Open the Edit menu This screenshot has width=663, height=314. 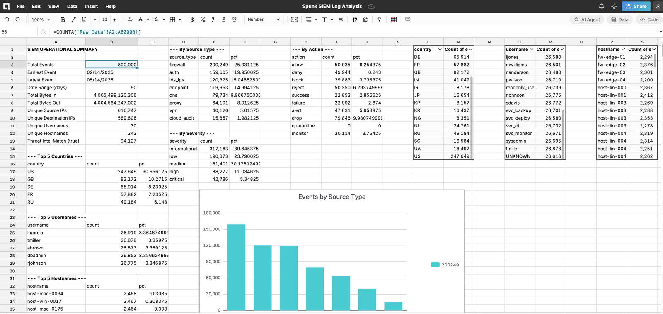(x=36, y=6)
